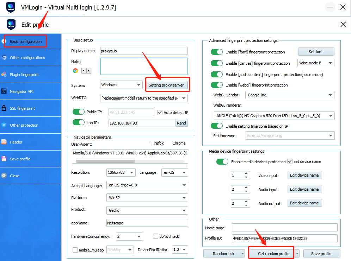Image resolution: width=351 pixels, height=261 pixels.
Task: Click the Close icon in sidebar
Action: 4,176
